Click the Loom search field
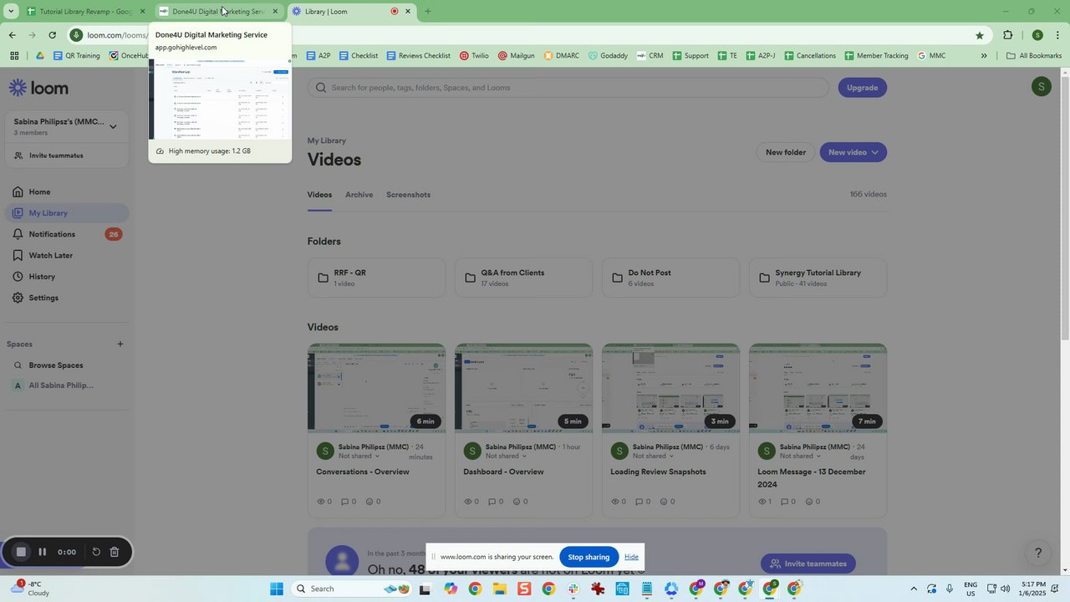 coord(568,88)
